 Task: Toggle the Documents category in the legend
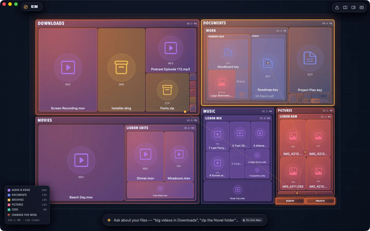click(27, 195)
